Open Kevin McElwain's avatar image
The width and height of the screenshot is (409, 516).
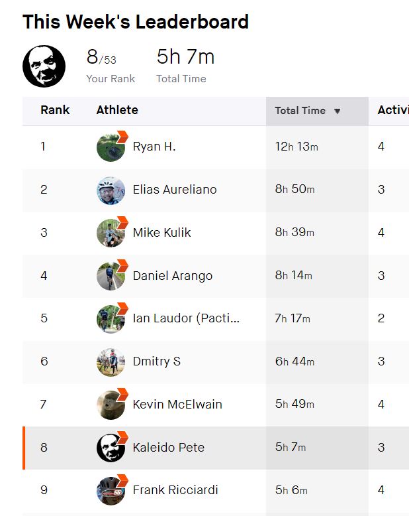(111, 405)
